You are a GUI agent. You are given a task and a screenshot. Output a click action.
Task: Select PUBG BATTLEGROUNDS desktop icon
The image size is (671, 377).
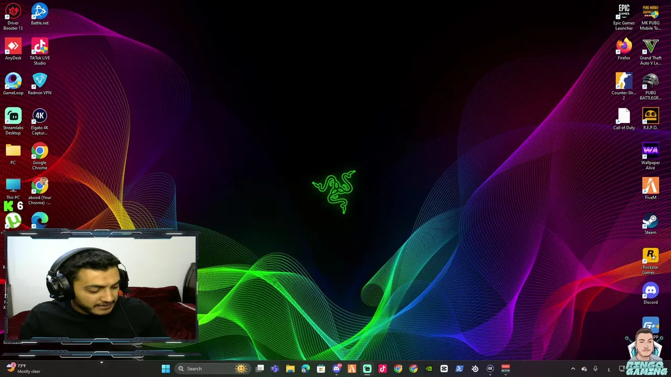651,87
